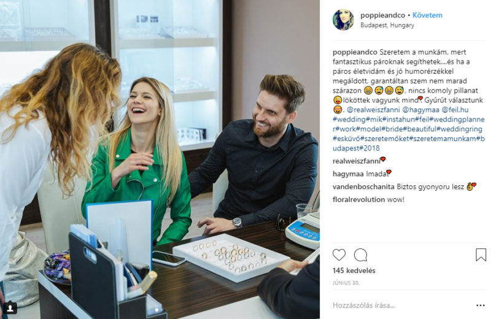Like the post with heart icon
This screenshot has height=319, width=491.
[x=339, y=255]
